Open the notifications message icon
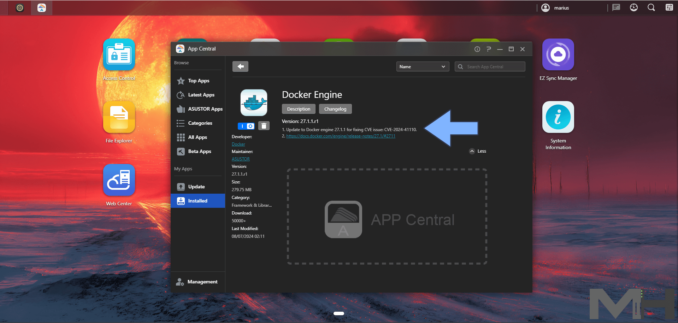 [x=616, y=7]
